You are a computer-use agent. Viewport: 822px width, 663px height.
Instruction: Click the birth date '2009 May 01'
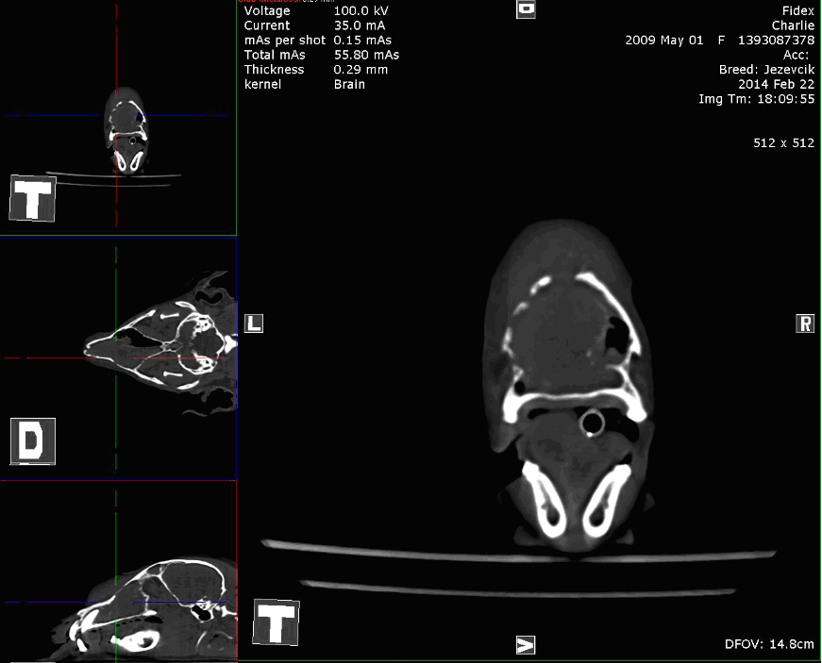pos(664,41)
